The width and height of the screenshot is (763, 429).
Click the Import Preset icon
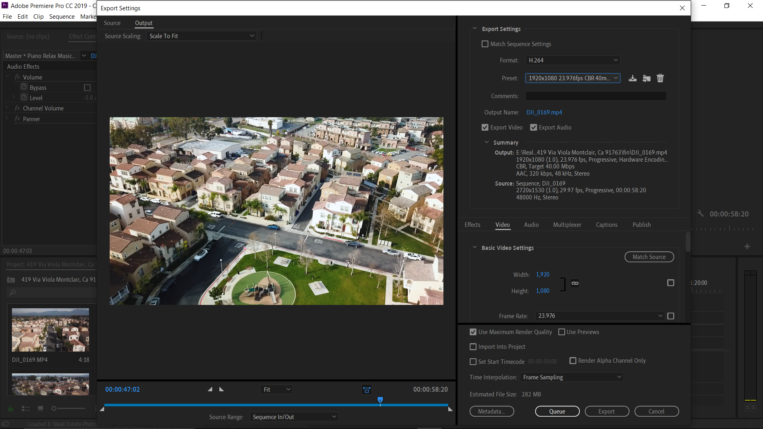tap(647, 78)
